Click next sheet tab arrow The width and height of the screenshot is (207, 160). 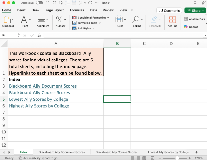(9, 152)
